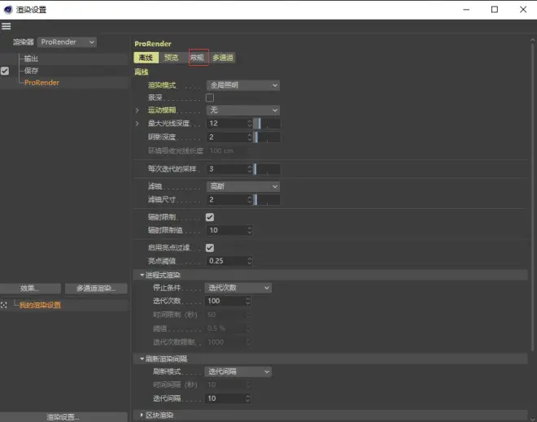Click the Cinema 4D title bar logo
The height and width of the screenshot is (422, 537).
click(x=8, y=9)
